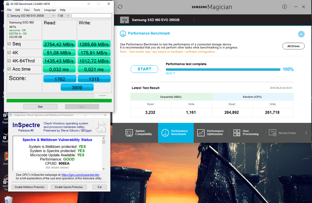The image size is (312, 203).
Task: Open the grc.com/inspectre.htm link
Action: pos(80,175)
